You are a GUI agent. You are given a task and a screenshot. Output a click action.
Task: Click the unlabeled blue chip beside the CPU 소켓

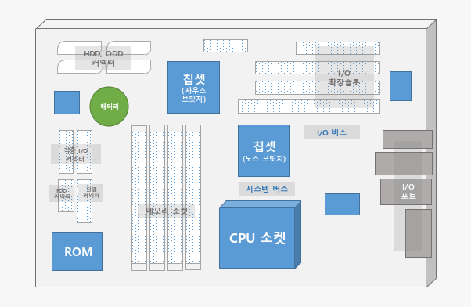click(x=342, y=204)
